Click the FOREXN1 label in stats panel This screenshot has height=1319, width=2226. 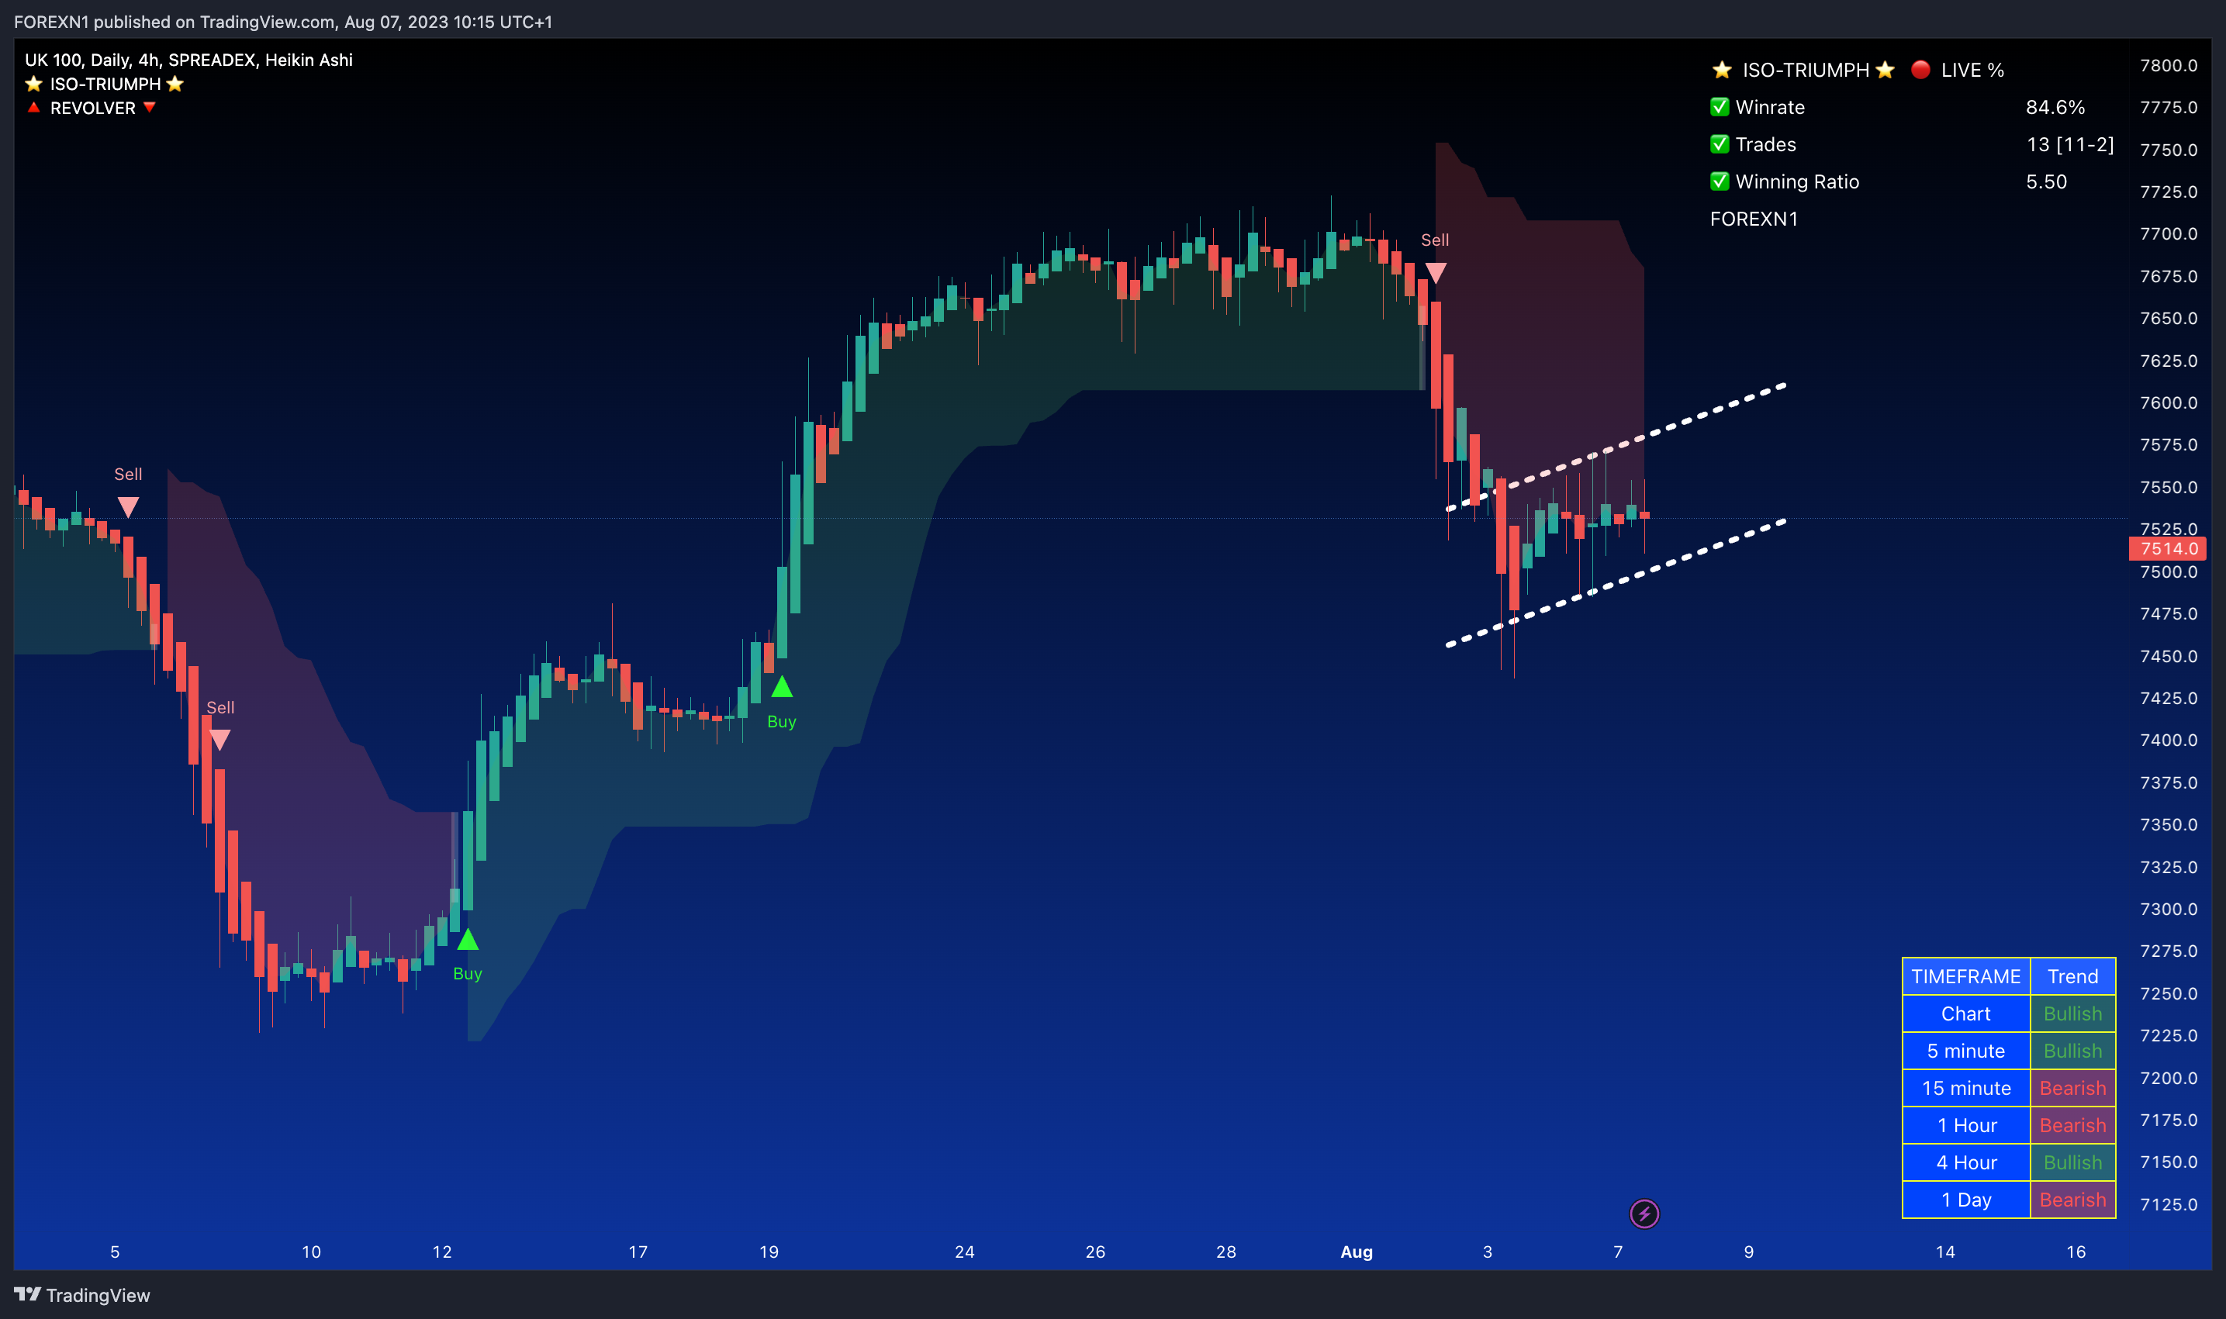pos(1754,219)
